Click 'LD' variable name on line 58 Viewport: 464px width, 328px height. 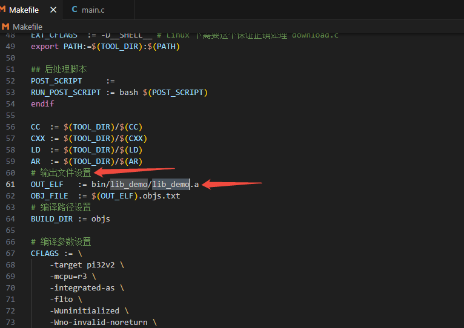click(x=36, y=150)
